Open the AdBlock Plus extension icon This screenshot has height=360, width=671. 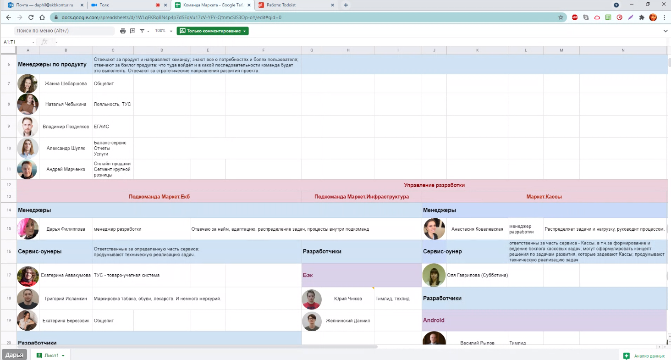pos(575,17)
